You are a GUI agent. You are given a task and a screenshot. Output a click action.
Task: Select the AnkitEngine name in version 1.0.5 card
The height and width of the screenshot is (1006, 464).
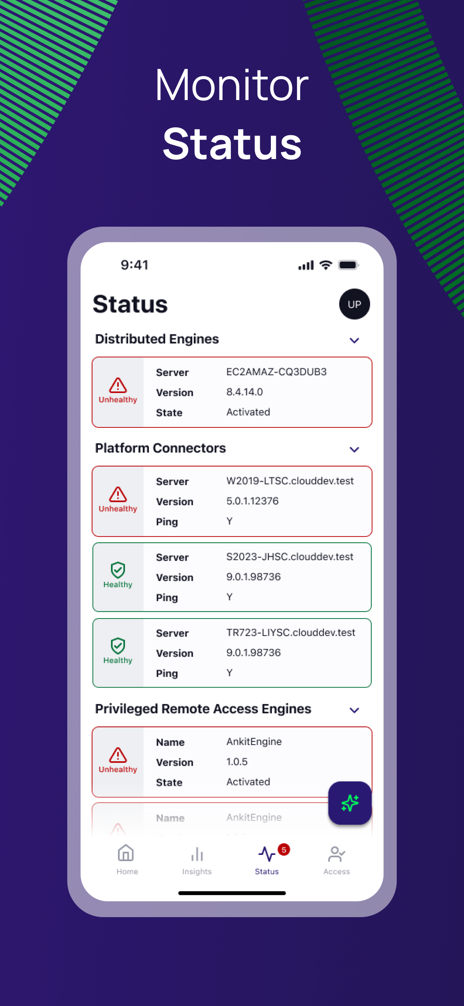click(254, 741)
